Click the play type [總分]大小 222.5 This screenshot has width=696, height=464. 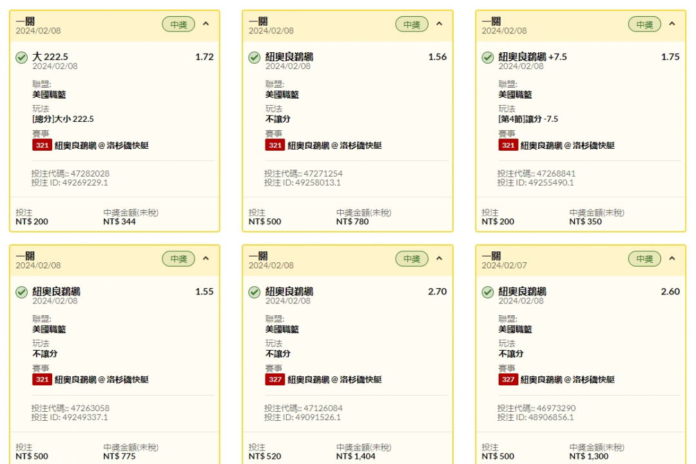[x=63, y=119]
